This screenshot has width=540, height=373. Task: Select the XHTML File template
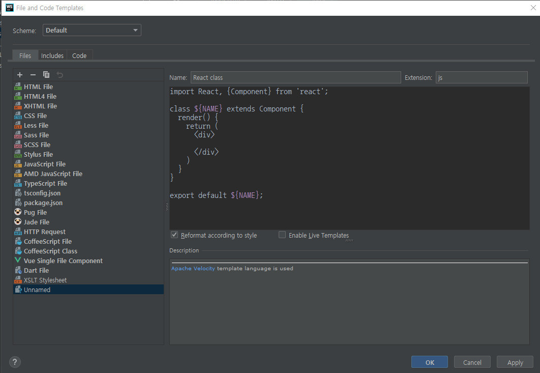[88, 106]
